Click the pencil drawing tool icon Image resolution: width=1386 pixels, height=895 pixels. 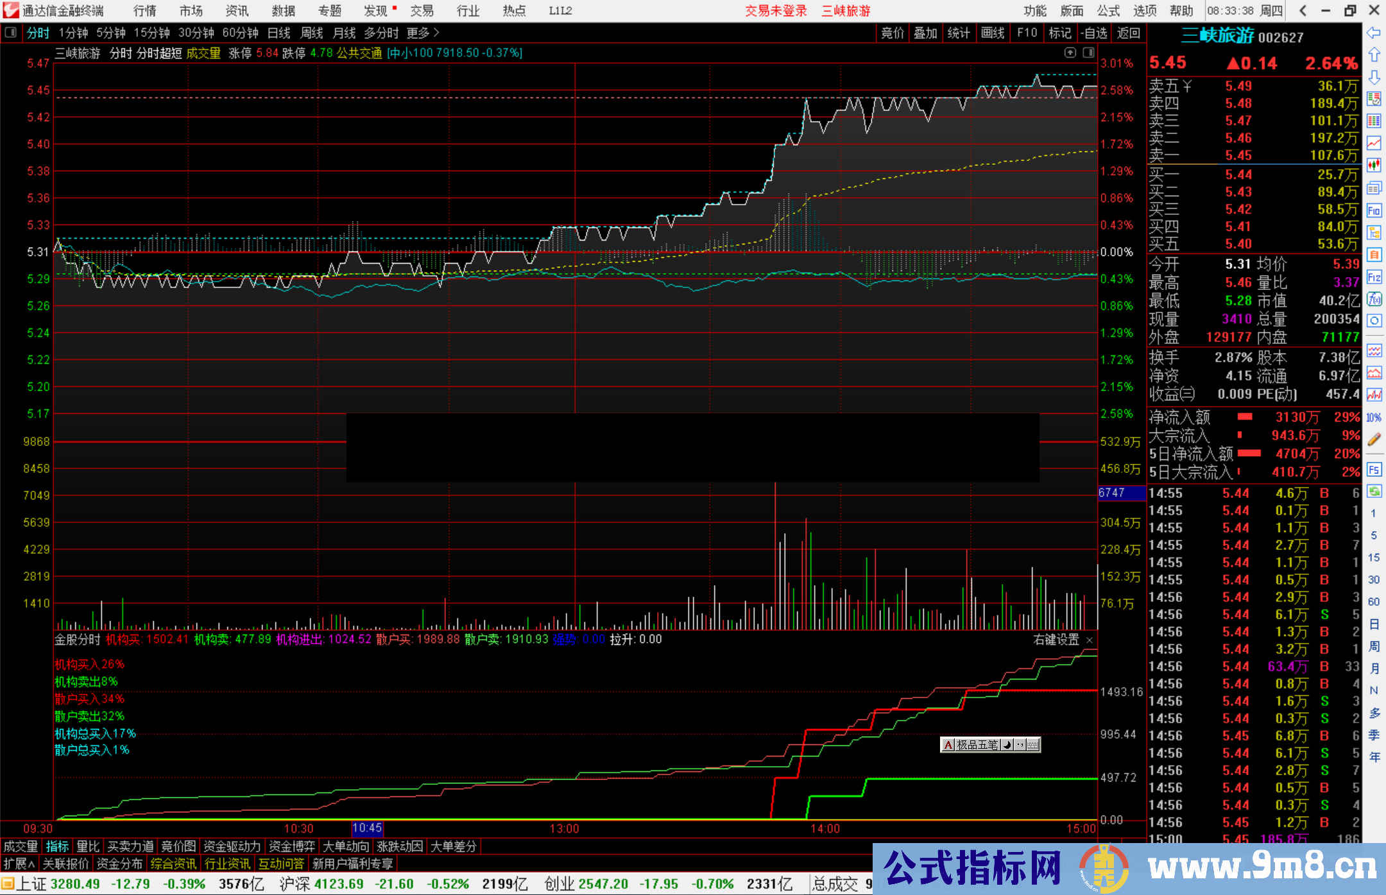1374,439
